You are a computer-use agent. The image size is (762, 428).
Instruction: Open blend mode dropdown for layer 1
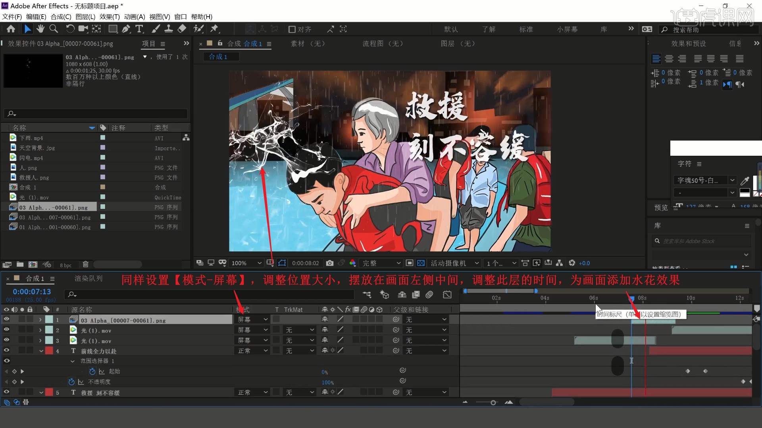(253, 319)
